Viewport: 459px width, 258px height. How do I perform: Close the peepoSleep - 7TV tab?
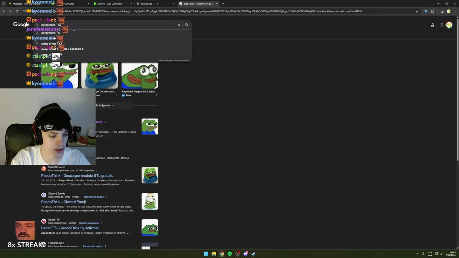pos(174,4)
